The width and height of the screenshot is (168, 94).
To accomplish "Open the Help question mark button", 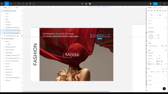I will coord(164,89).
